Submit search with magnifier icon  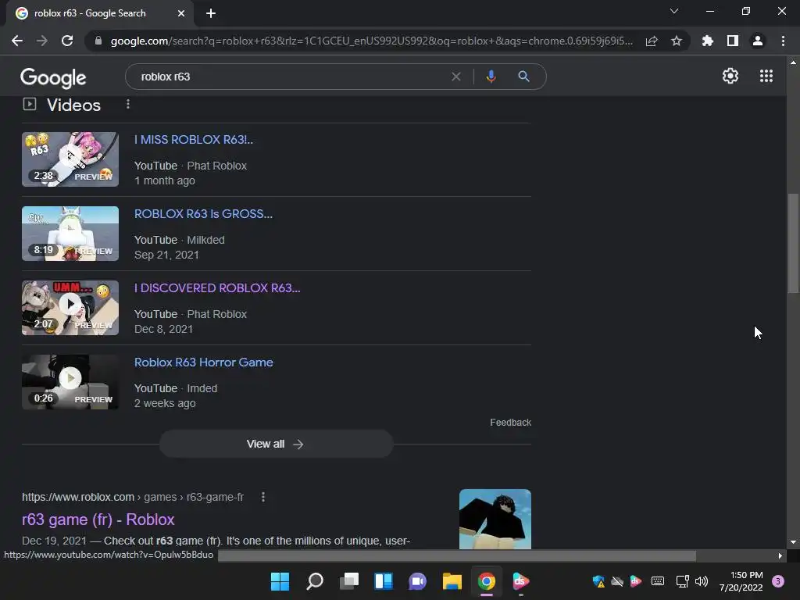pos(523,77)
